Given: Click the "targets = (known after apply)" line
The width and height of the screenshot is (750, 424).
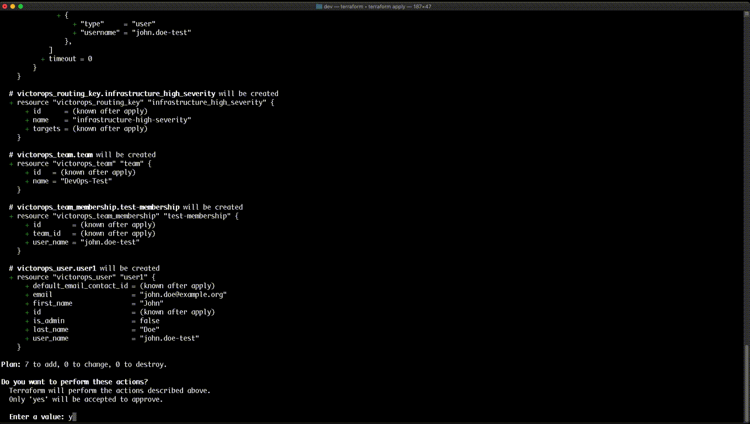Looking at the screenshot, I should point(86,129).
